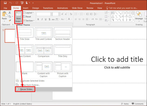The height and width of the screenshot is (106, 147).
Task: Click the Redo/Repeat icon
Action: [x=17, y=3]
